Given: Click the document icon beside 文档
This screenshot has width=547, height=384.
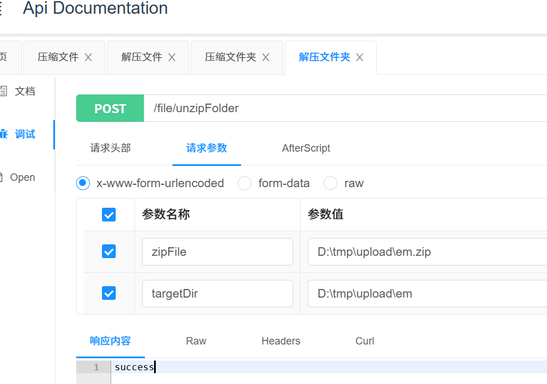Looking at the screenshot, I should click(3, 91).
